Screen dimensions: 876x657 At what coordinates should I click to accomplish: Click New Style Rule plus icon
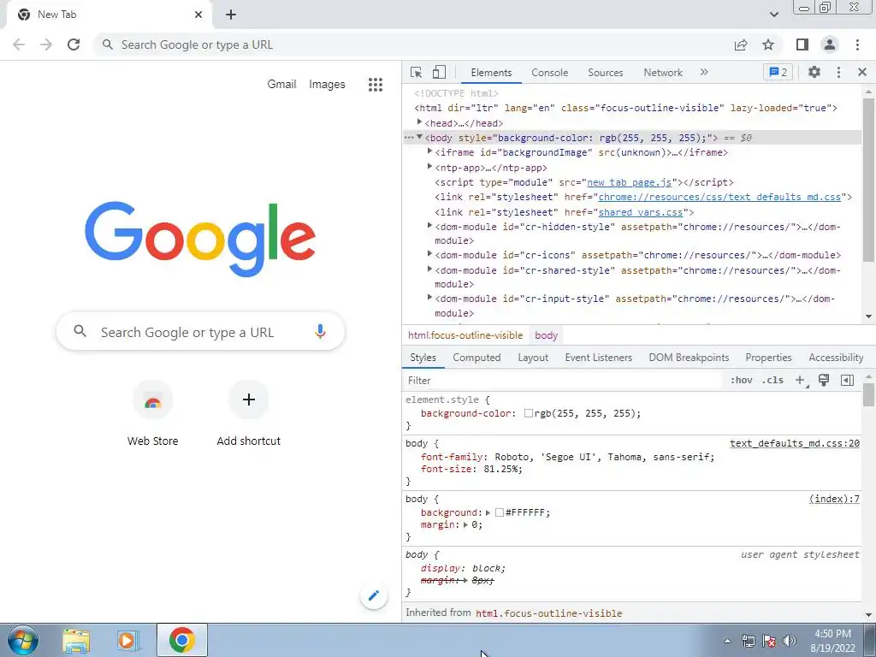pyautogui.click(x=800, y=380)
